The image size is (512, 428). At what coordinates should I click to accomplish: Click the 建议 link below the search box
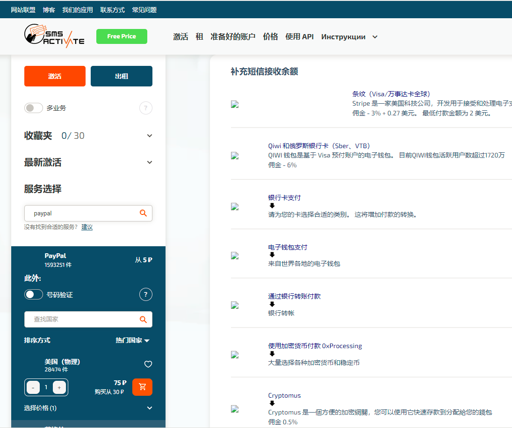(87, 227)
